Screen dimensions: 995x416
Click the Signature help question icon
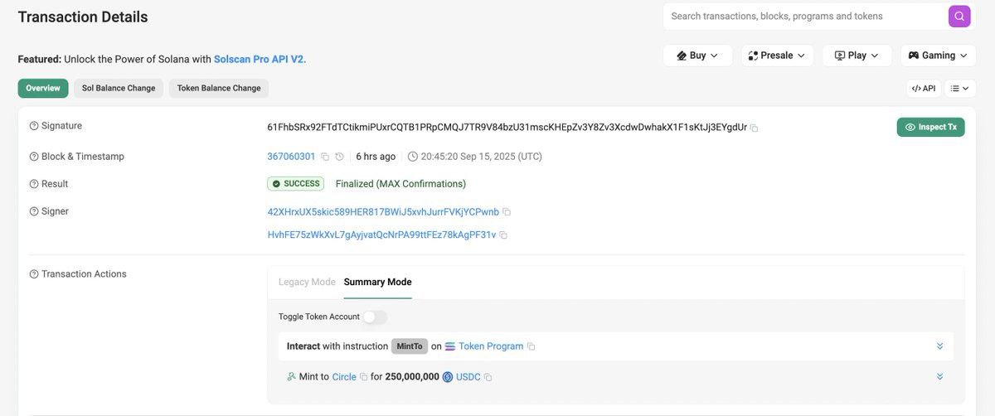(x=34, y=126)
